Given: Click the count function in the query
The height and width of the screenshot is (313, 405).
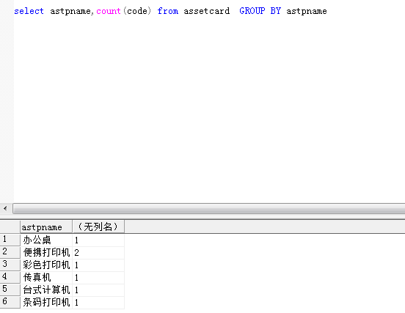Looking at the screenshot, I should click(x=109, y=11).
